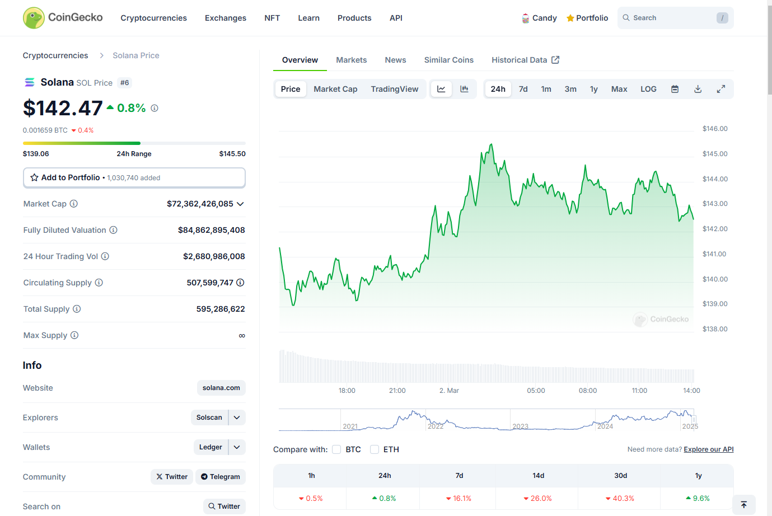Screen dimensions: 772x516
Task: Open the calendar date picker icon
Action: 675,89
